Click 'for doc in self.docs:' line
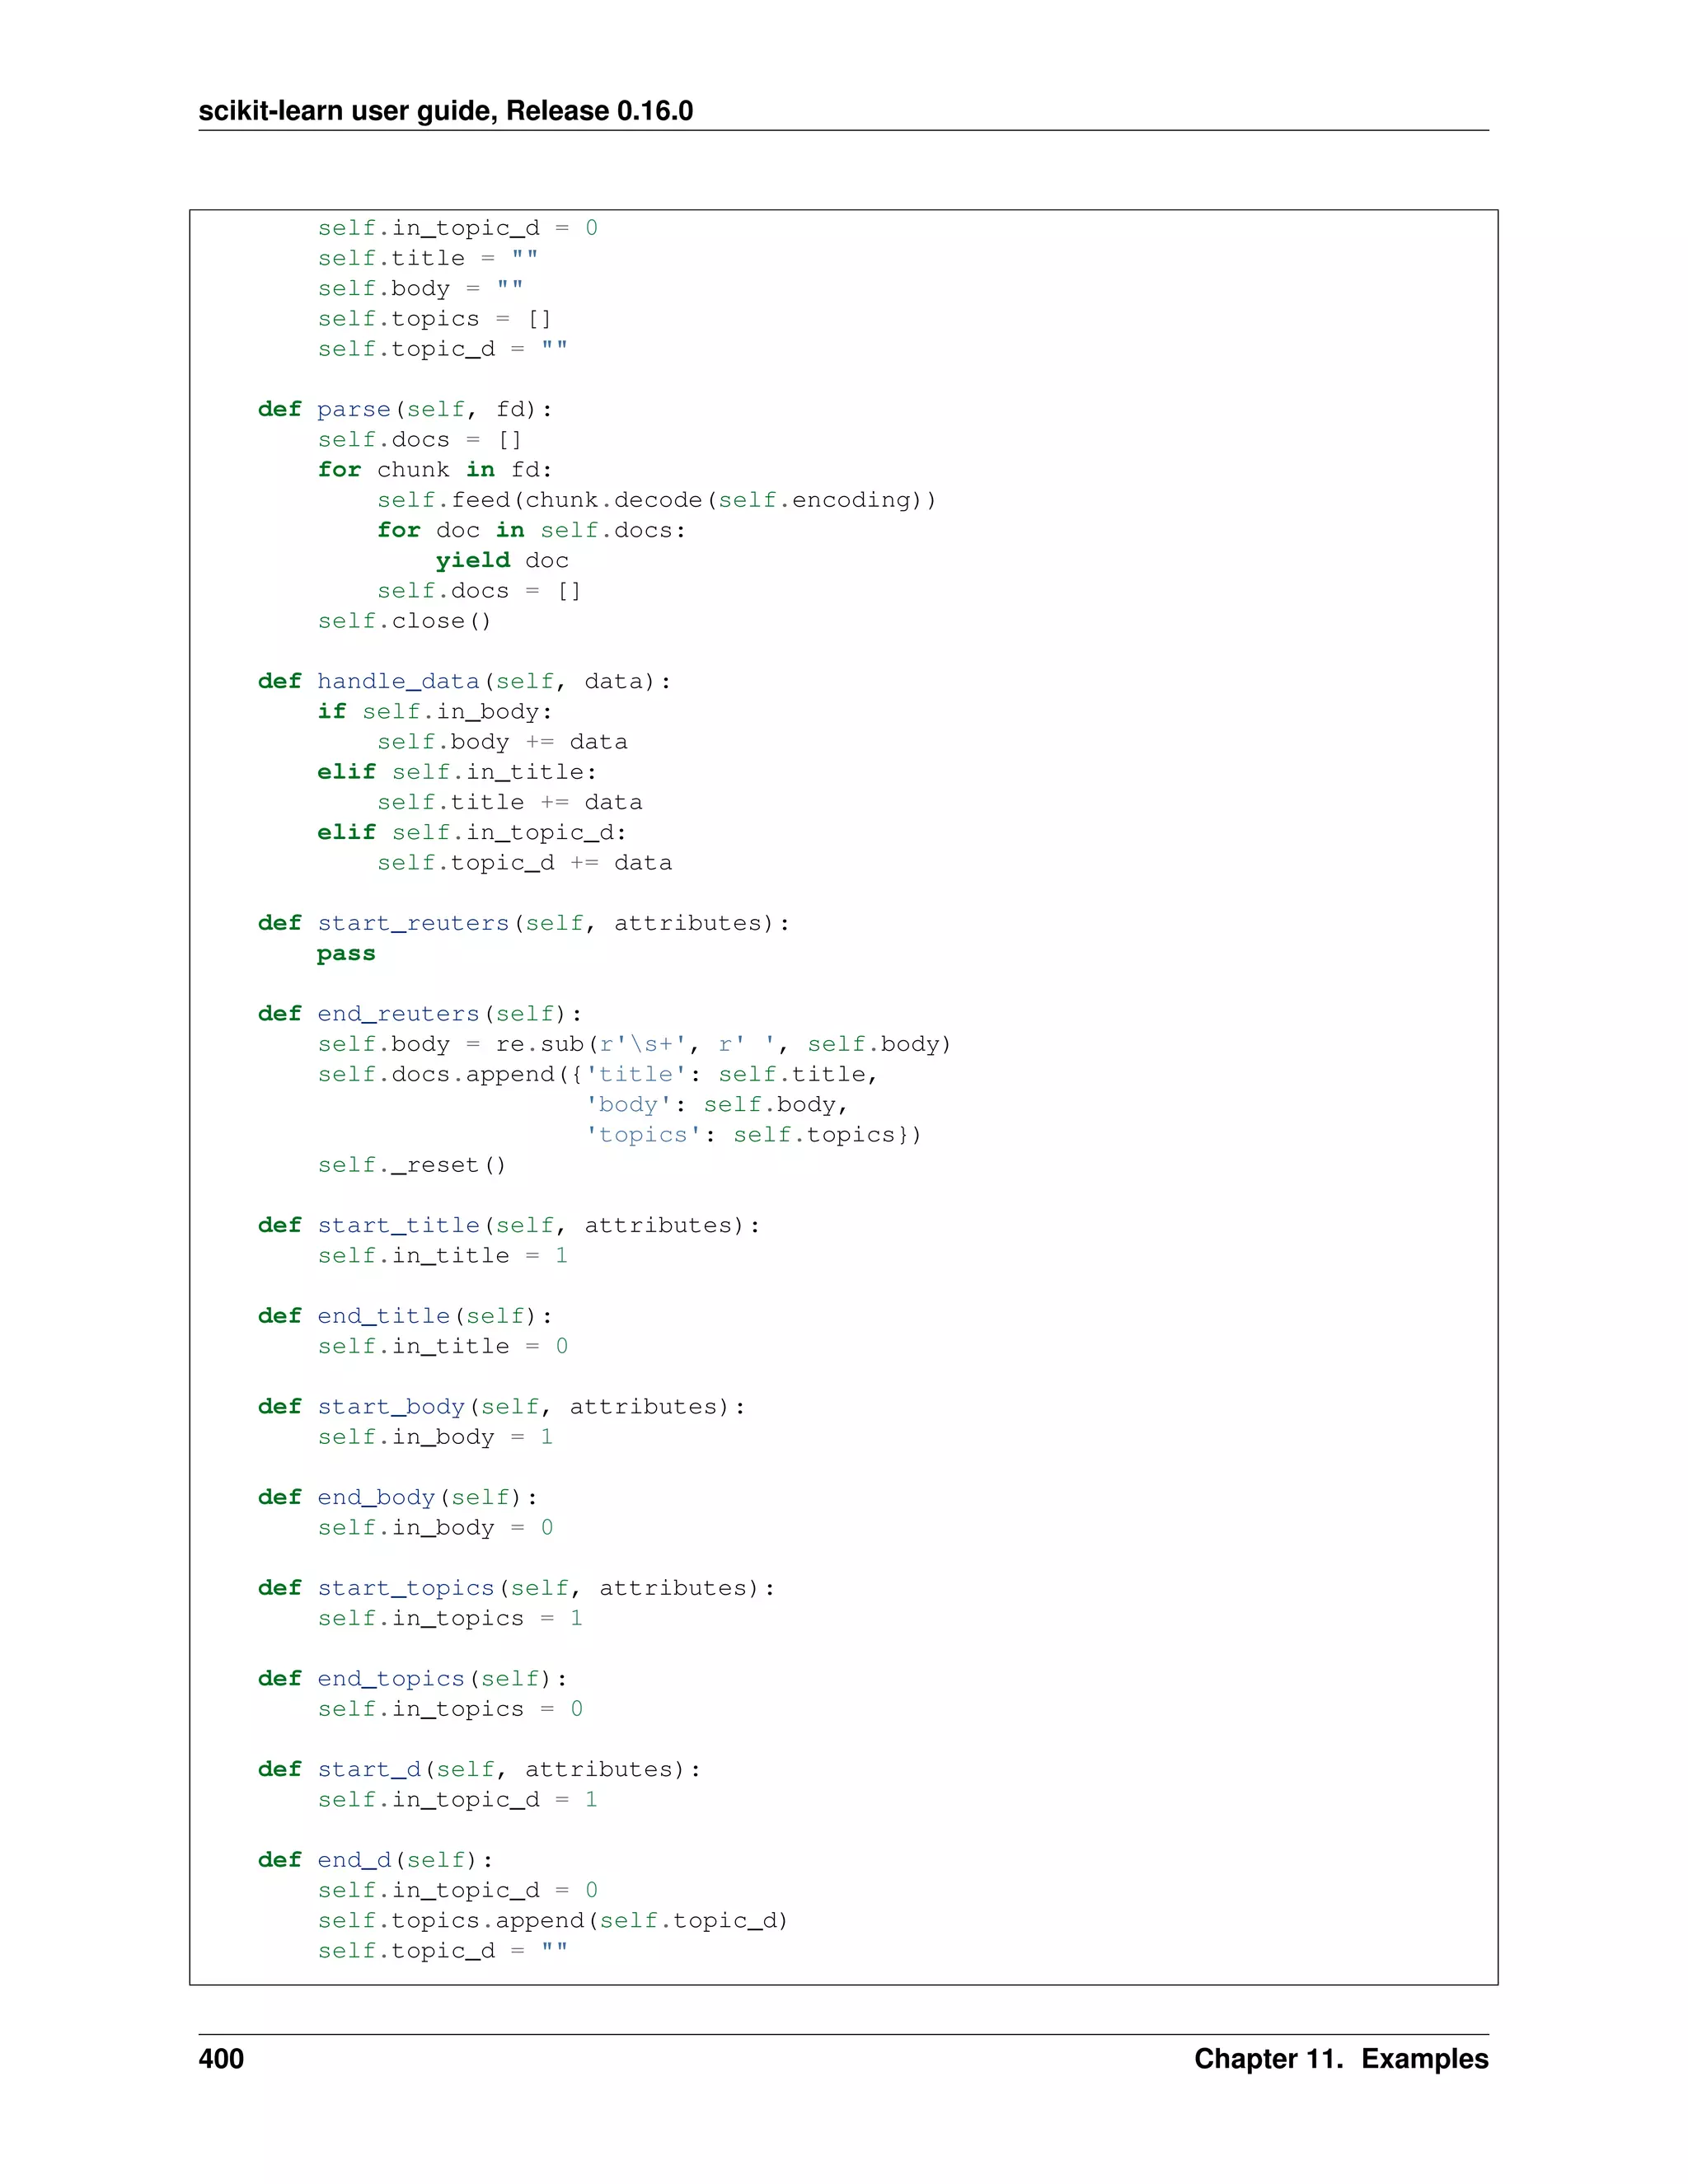This screenshot has height=2184, width=1688. [532, 530]
